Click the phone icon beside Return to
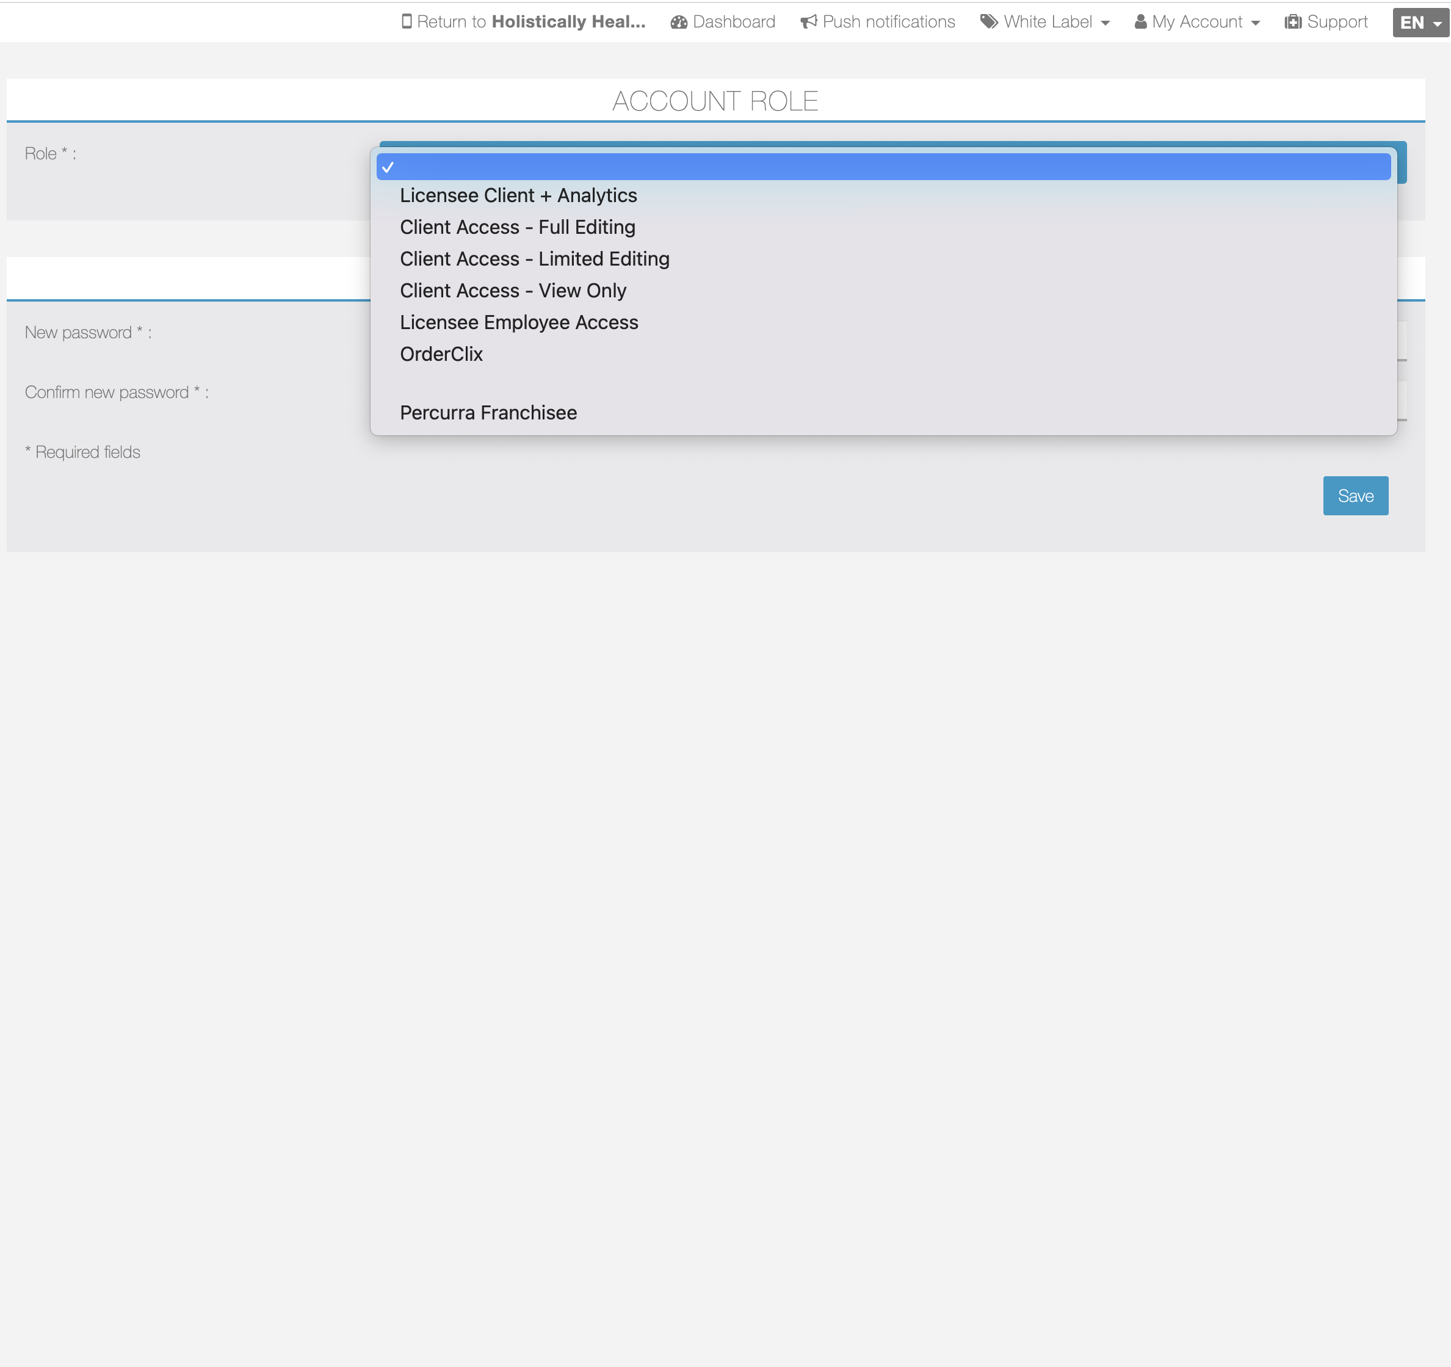 coord(407,22)
